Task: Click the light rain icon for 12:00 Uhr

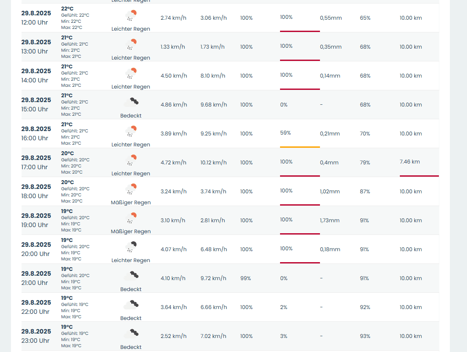Action: coord(131,15)
